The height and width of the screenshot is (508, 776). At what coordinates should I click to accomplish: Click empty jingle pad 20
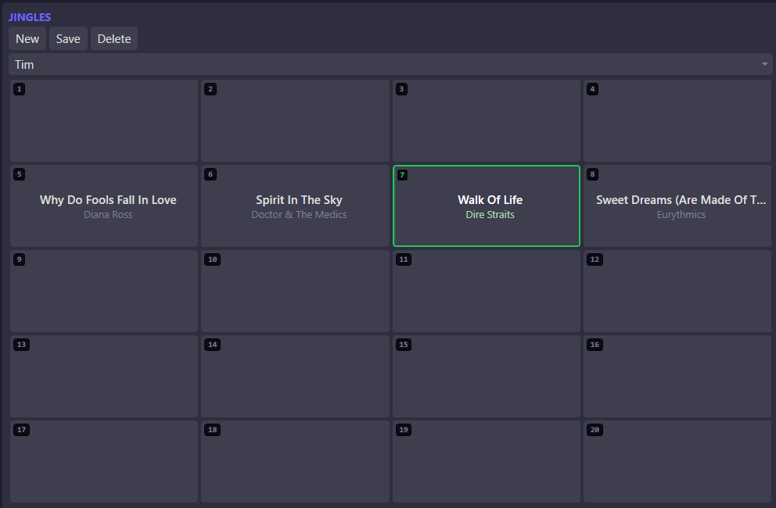tap(677, 462)
